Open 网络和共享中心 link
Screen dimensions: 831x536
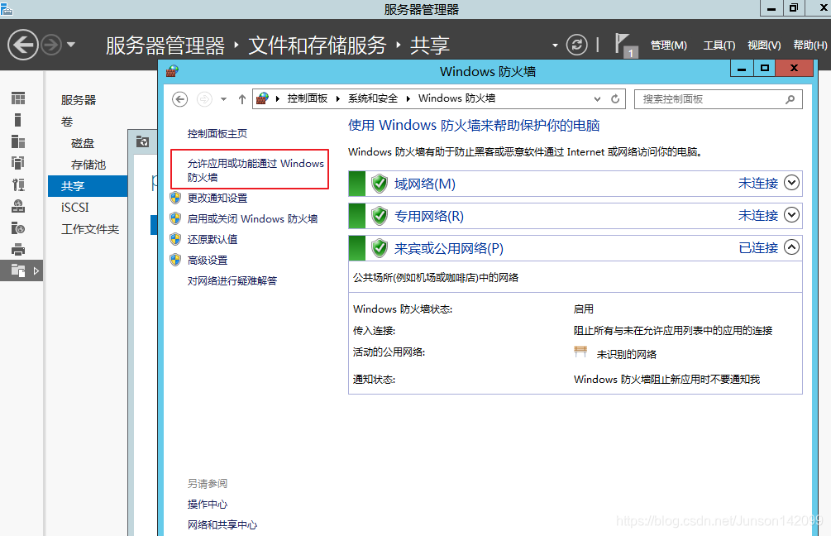pos(222,525)
